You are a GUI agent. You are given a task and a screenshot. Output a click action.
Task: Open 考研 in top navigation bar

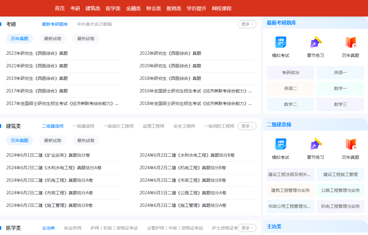pos(75,9)
